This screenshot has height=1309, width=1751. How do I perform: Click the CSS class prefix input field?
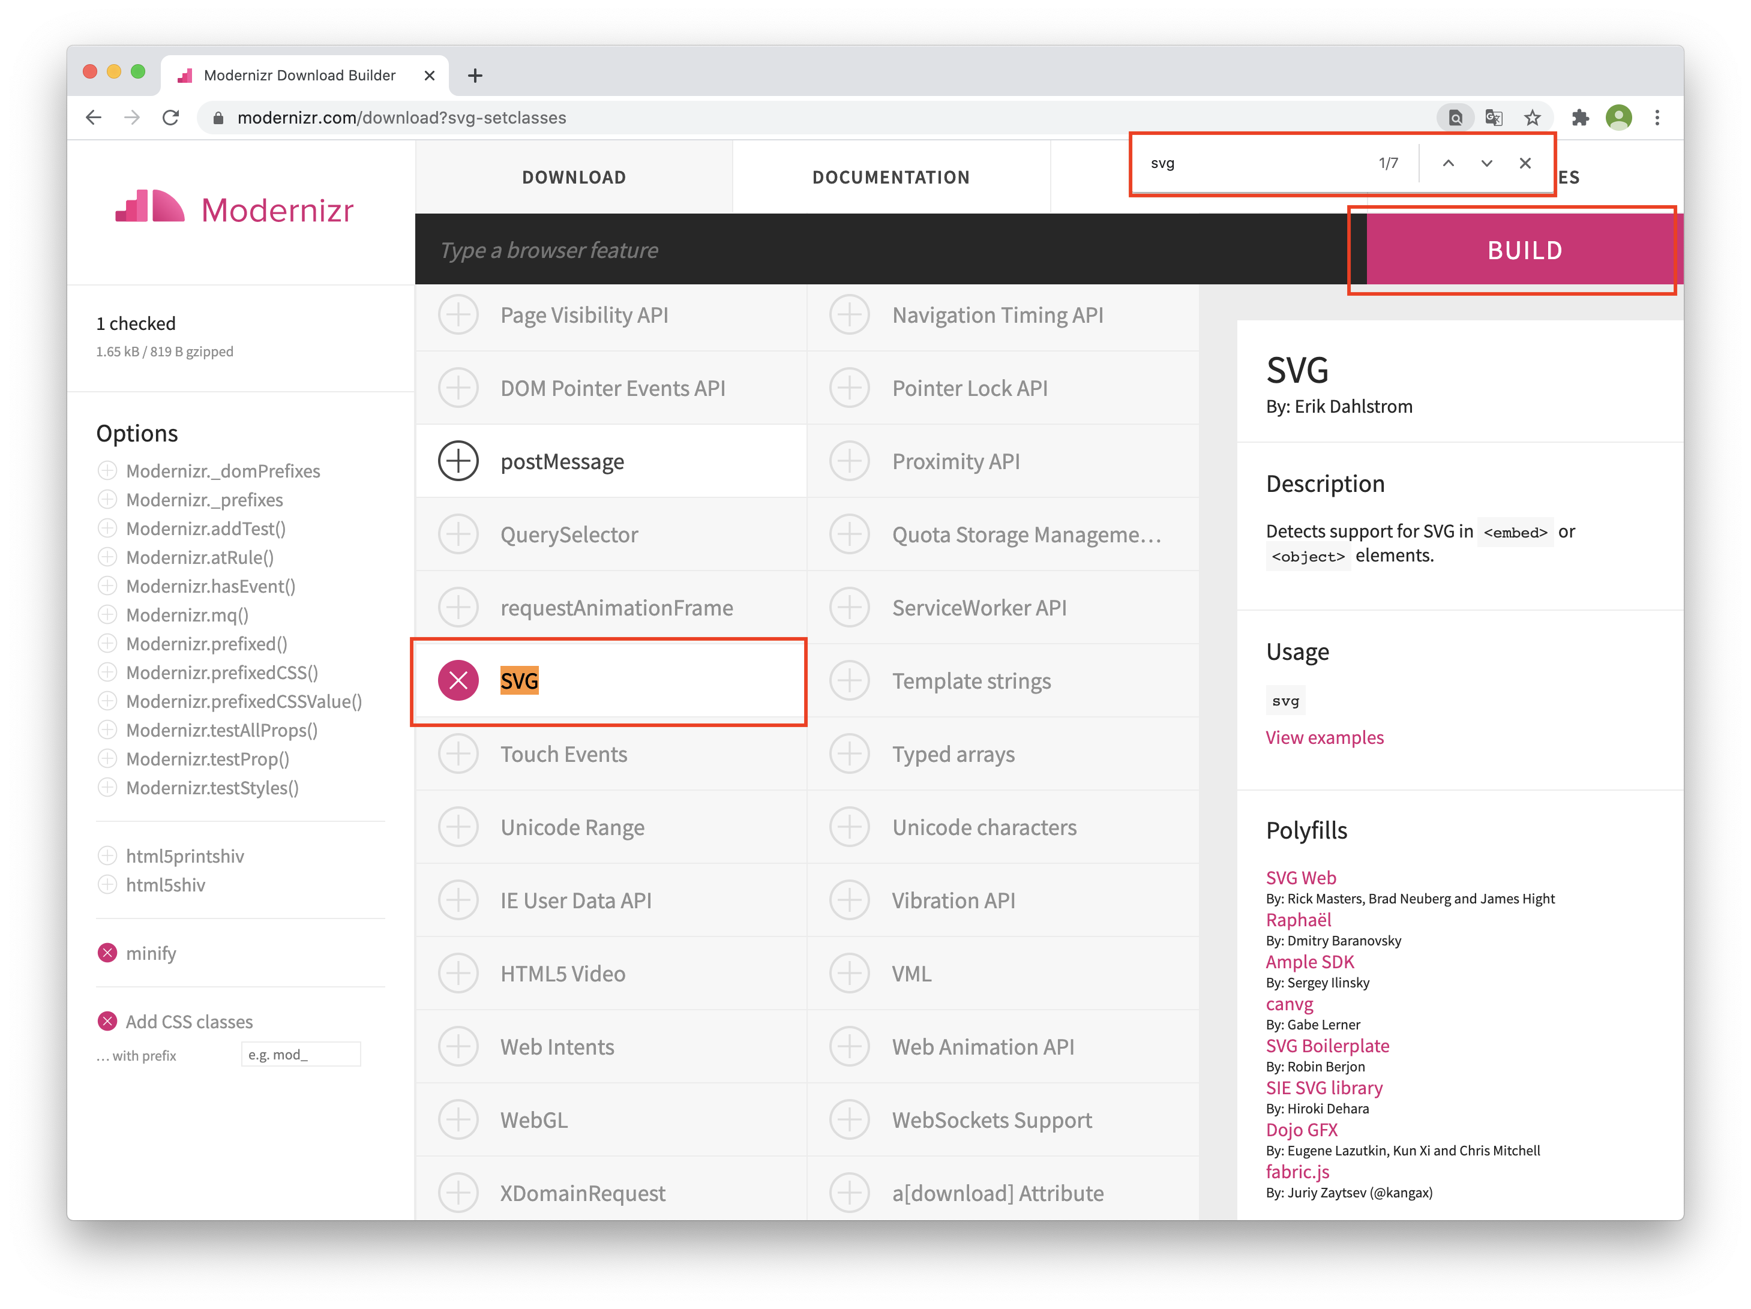point(301,1055)
